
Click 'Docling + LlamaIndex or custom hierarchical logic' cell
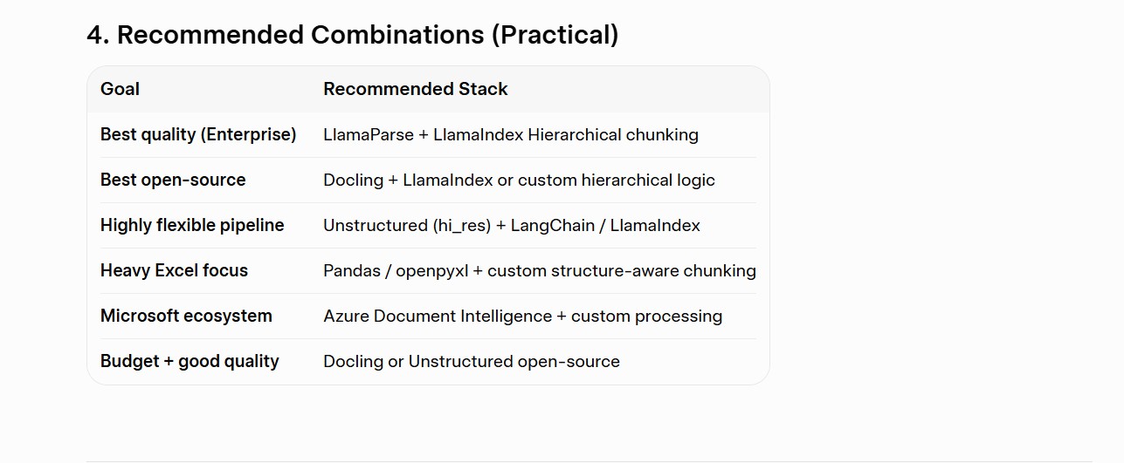coord(519,180)
